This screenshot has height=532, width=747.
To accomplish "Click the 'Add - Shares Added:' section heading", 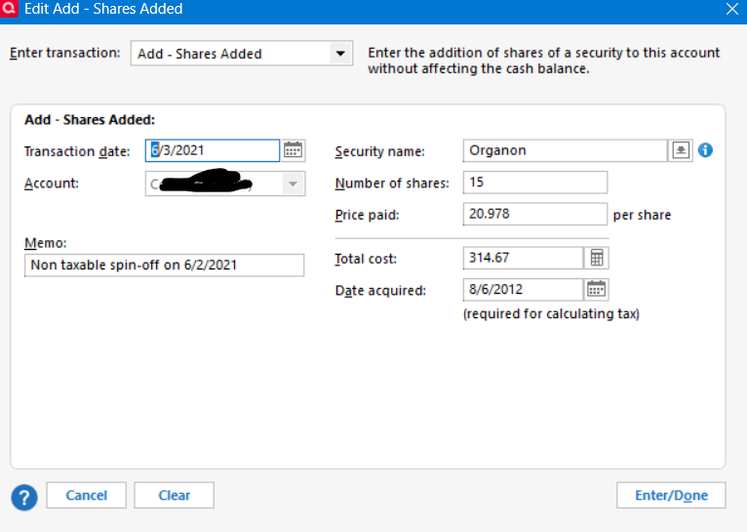I will tap(90, 120).
